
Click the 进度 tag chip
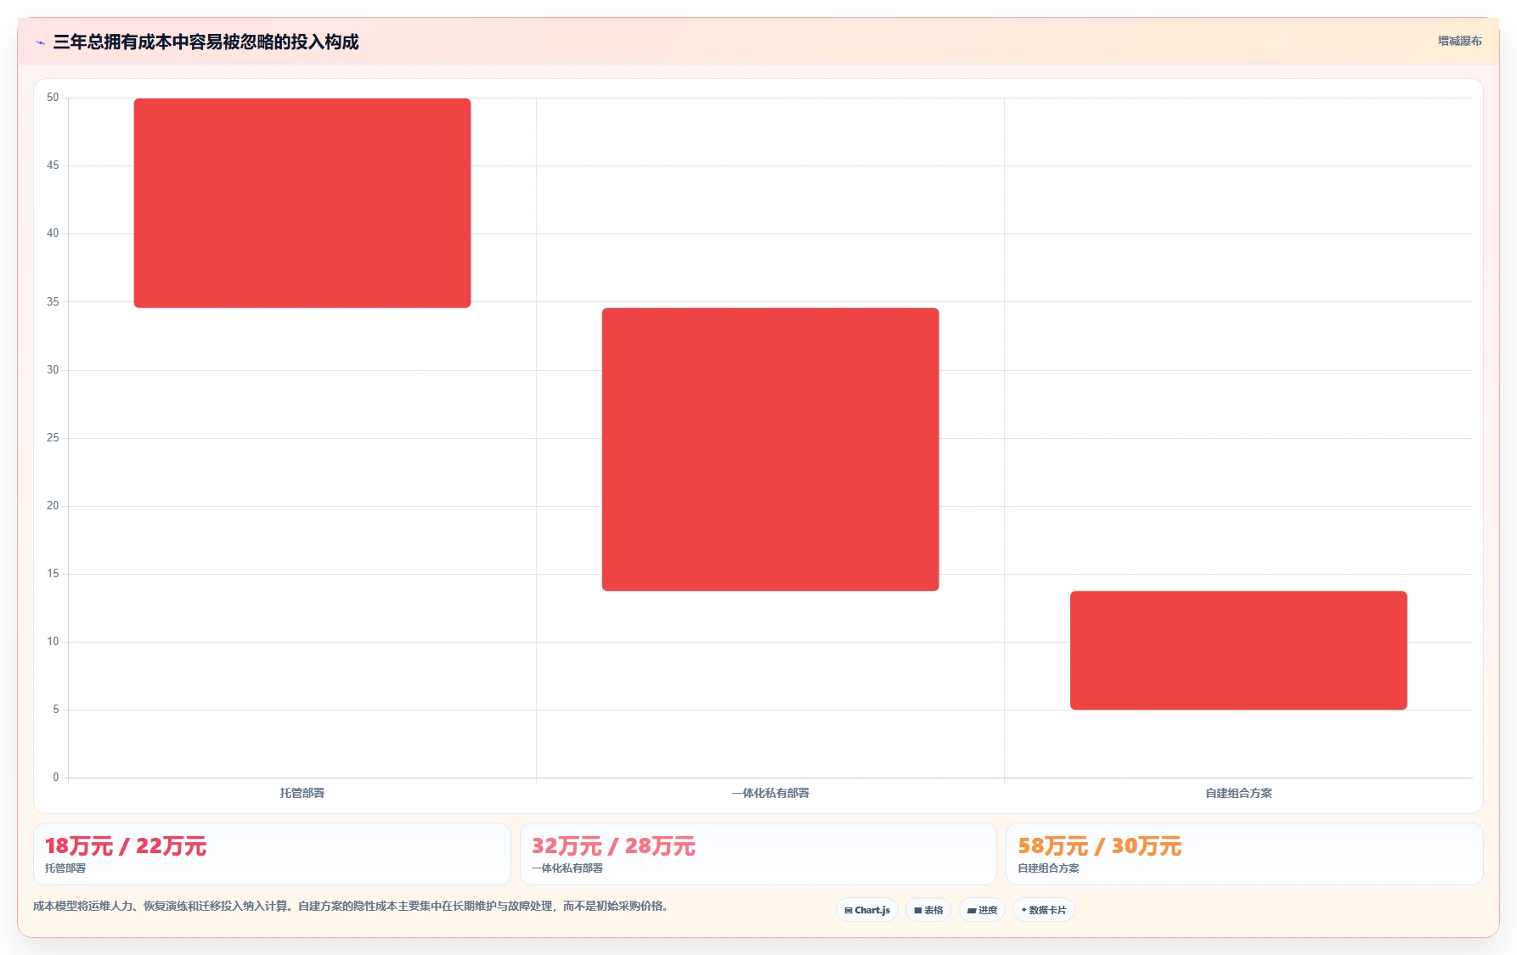point(982,910)
